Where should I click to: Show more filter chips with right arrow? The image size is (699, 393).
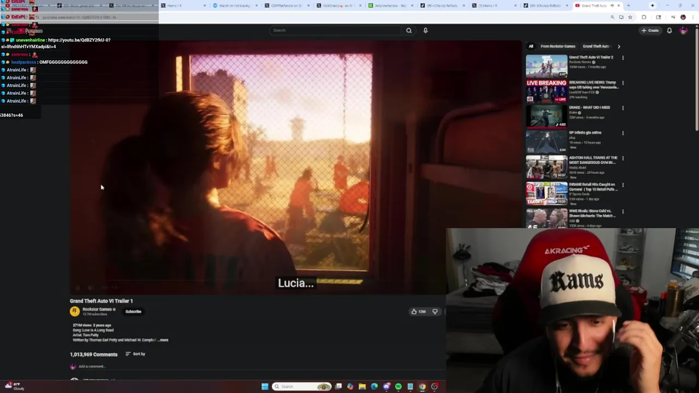tap(619, 46)
